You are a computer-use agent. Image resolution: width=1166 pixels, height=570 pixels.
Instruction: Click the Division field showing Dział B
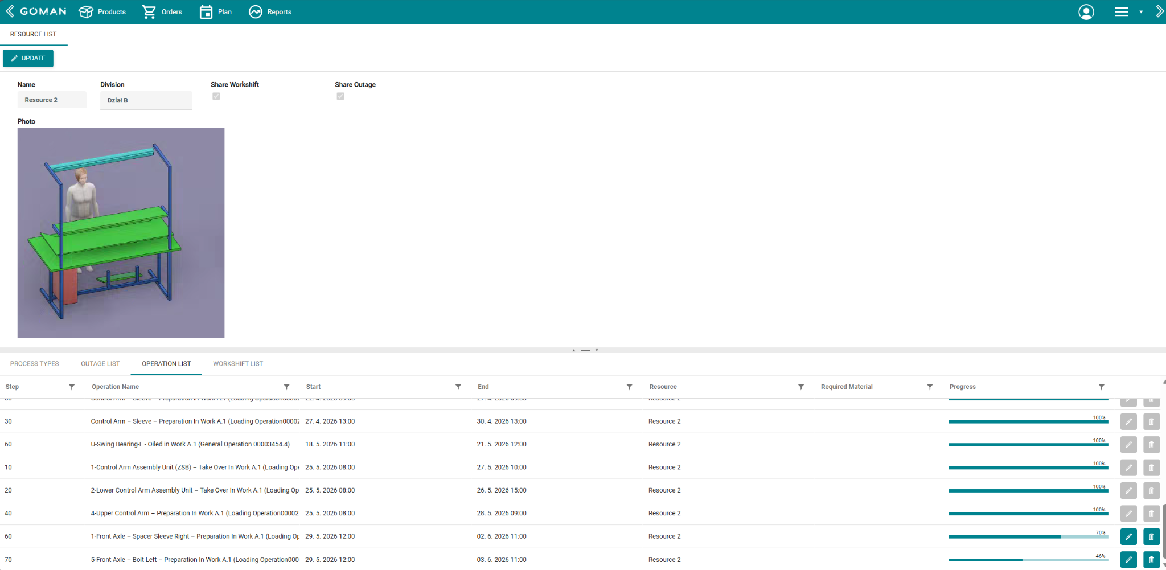pyautogui.click(x=146, y=100)
